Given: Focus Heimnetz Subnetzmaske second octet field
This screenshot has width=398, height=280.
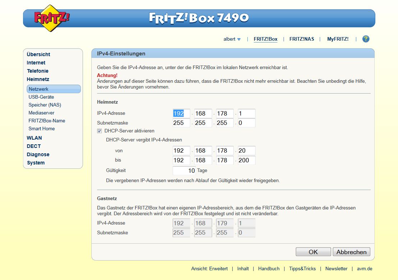Looking at the screenshot, I should coord(203,123).
